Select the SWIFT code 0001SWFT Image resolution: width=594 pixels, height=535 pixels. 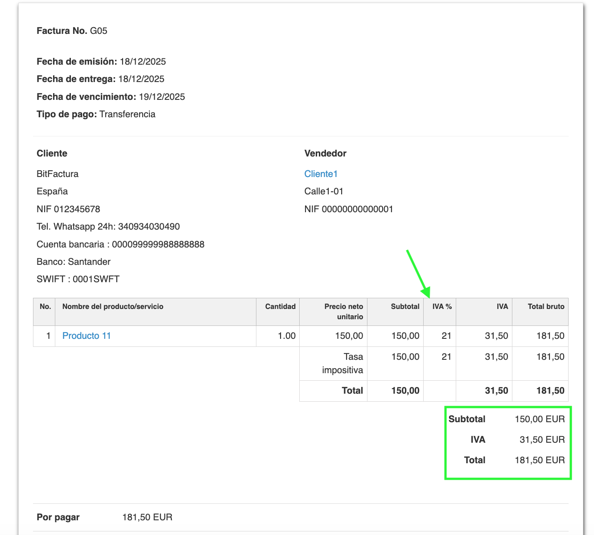click(x=96, y=279)
